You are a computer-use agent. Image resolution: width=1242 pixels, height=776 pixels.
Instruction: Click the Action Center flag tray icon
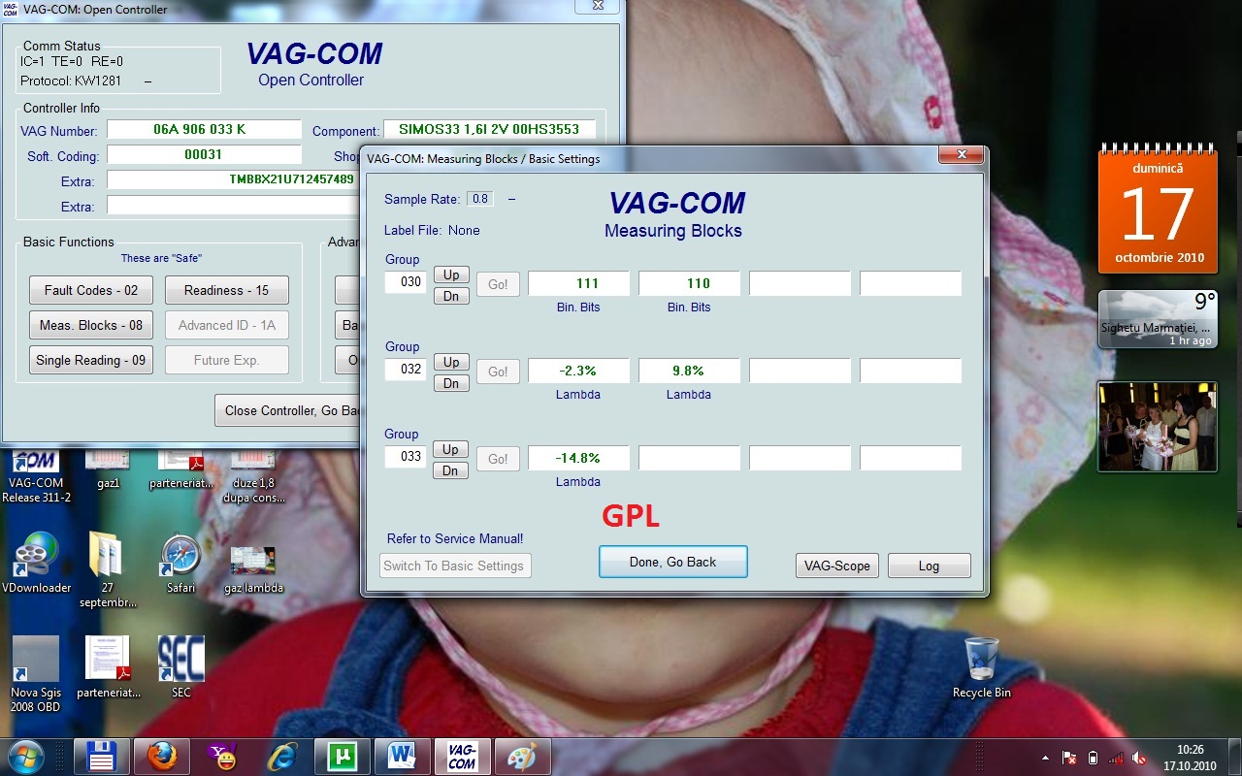click(1069, 758)
